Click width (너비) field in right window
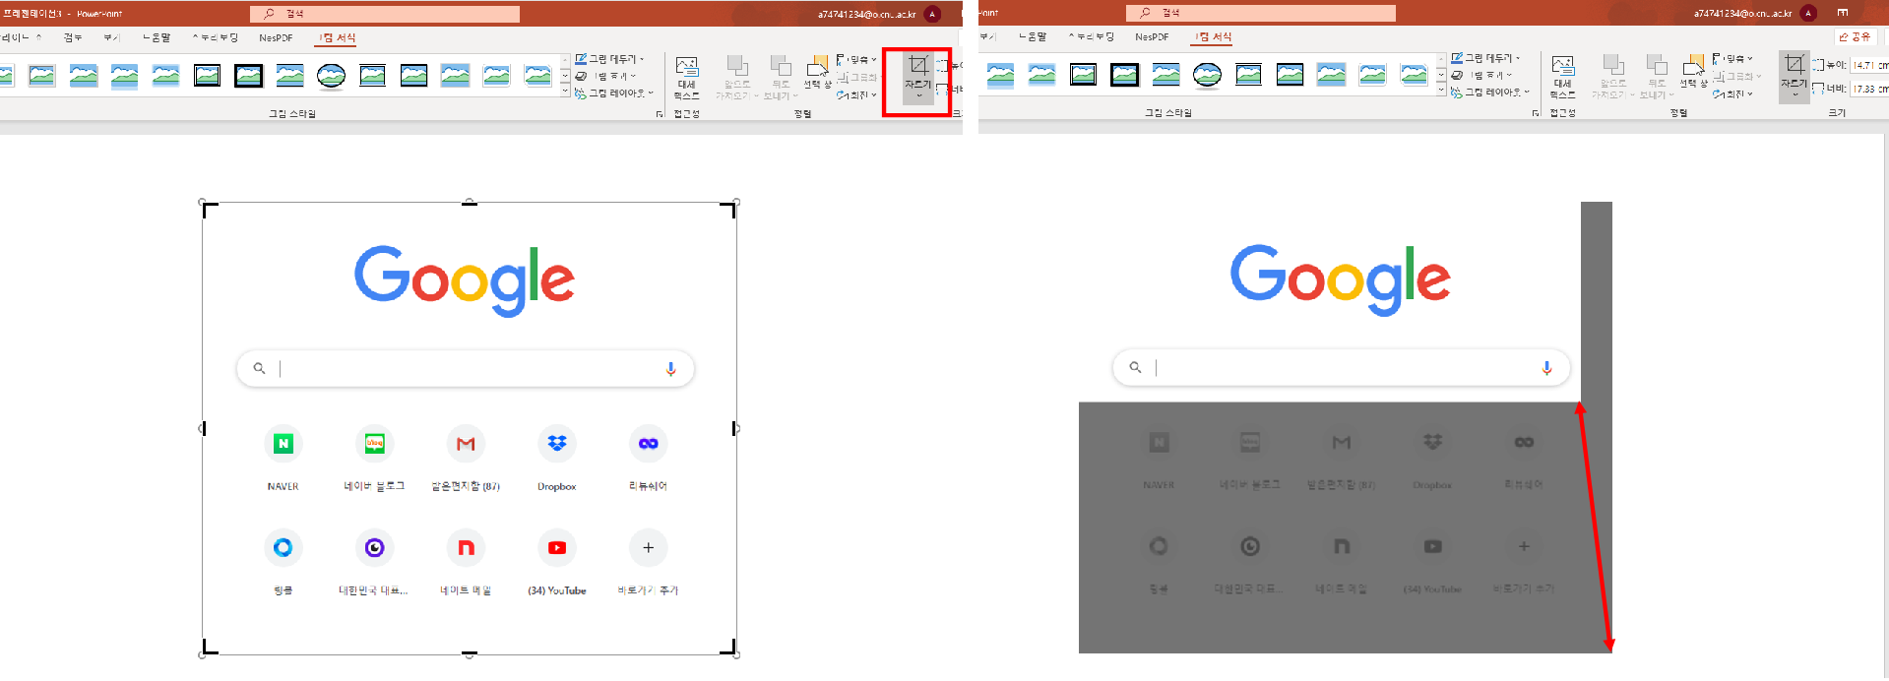Screen dimensions: 1889x681 pyautogui.click(x=1869, y=89)
